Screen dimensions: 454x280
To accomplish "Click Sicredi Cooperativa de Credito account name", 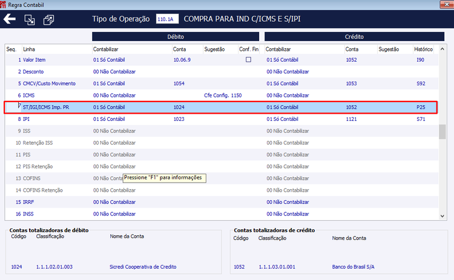I will coord(143,267).
